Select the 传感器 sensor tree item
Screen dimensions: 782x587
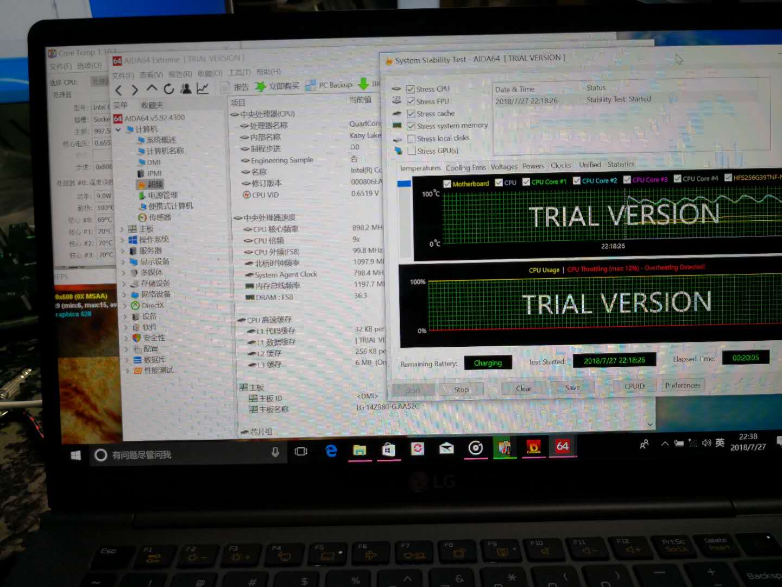[x=155, y=217]
